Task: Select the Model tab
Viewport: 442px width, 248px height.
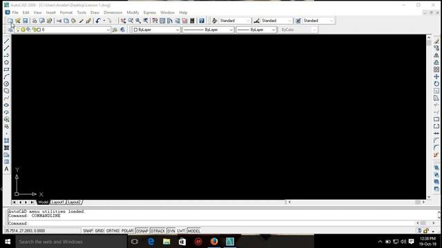Action: tap(43, 202)
